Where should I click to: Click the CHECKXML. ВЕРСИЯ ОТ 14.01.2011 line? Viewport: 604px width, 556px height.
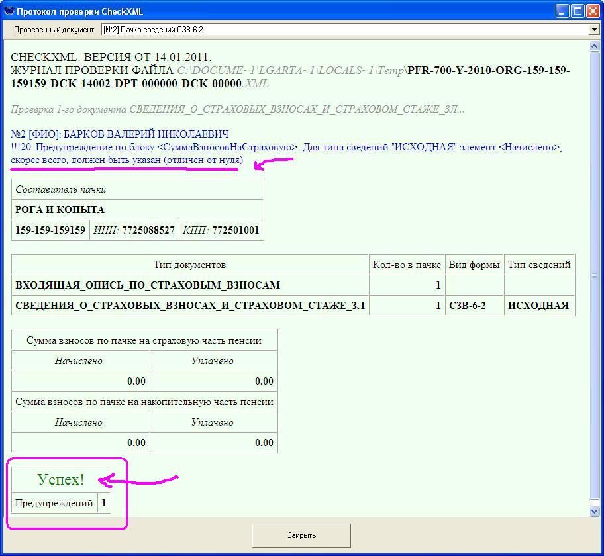111,57
